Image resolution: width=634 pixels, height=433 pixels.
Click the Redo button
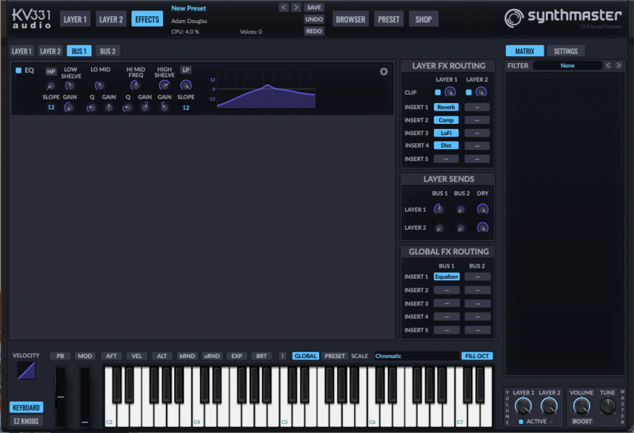tap(314, 30)
